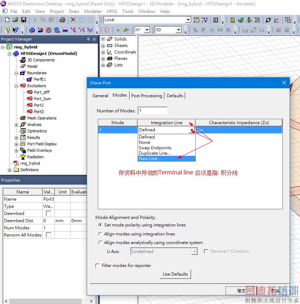
Task: Expand the Planes tree node
Action: [x=103, y=59]
